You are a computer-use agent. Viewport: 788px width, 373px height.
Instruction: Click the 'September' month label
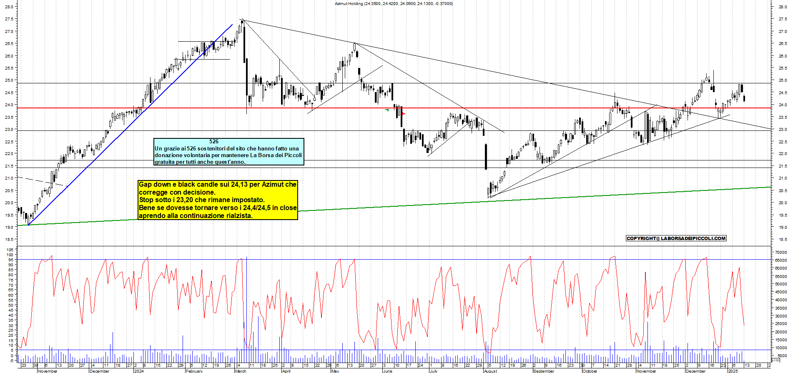[544, 371]
